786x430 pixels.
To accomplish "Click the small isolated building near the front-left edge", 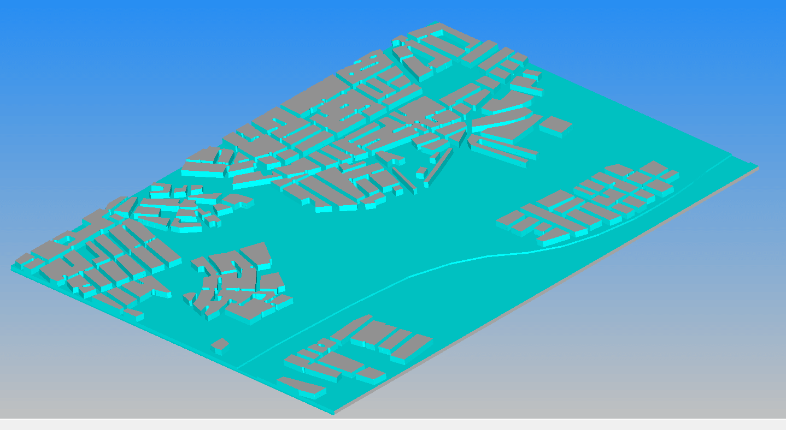I will 220,344.
